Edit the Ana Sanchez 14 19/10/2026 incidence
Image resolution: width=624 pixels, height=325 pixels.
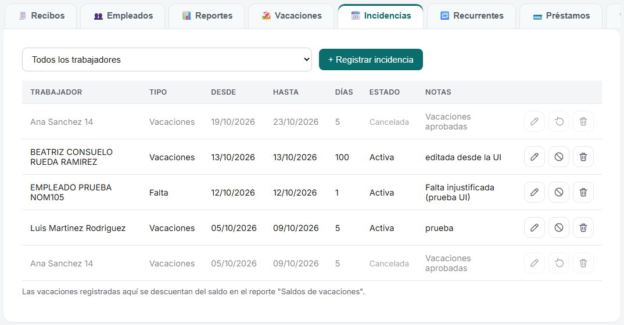(535, 121)
